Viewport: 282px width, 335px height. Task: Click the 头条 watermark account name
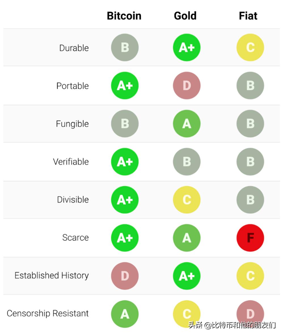(x=232, y=325)
